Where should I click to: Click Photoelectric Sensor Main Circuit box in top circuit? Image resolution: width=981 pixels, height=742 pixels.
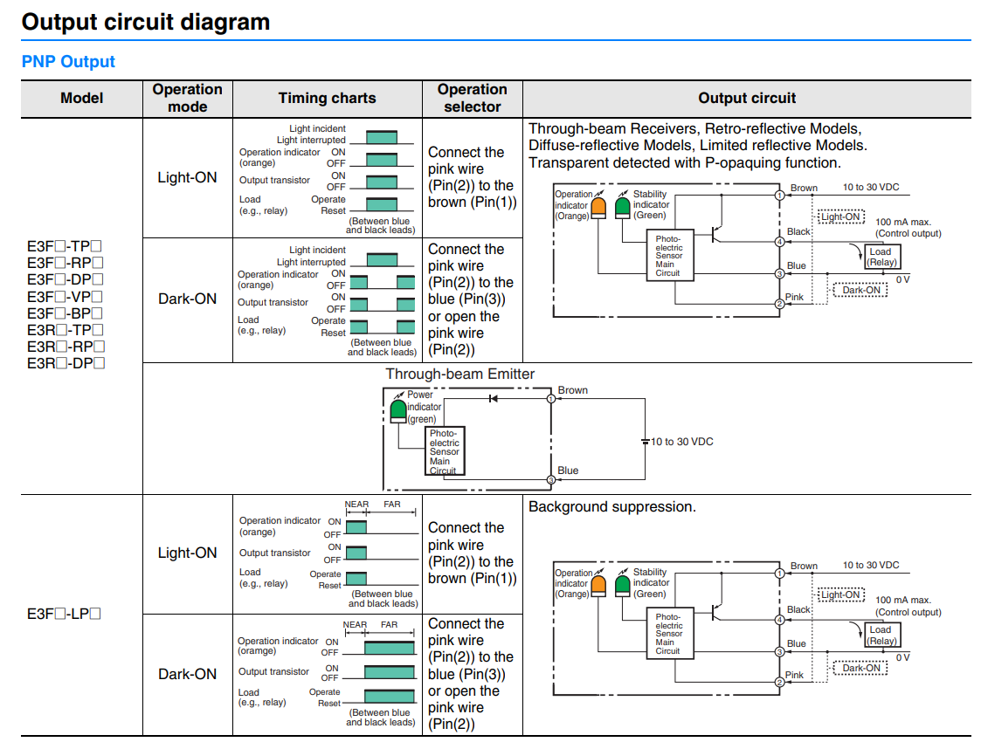coord(669,255)
